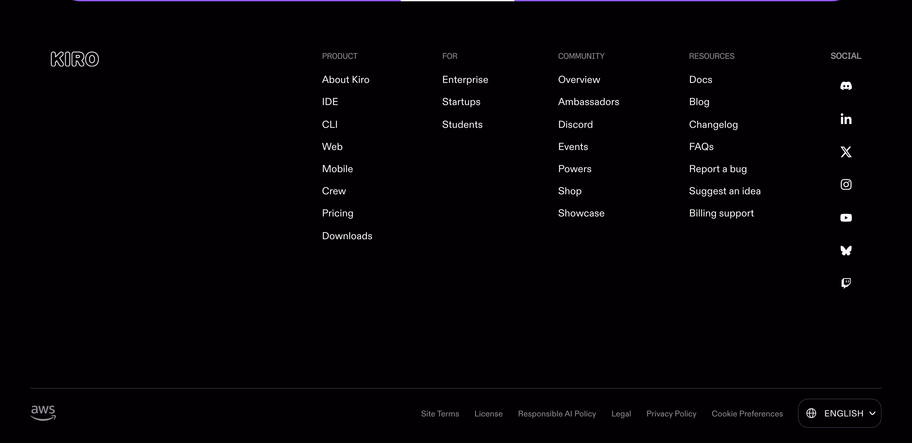Open the License footer link
The image size is (912, 443).
(488, 414)
